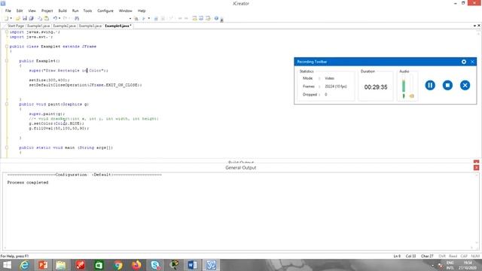The height and width of the screenshot is (271, 482).
Task: Click the Ln 8 status bar entry
Action: point(397,256)
